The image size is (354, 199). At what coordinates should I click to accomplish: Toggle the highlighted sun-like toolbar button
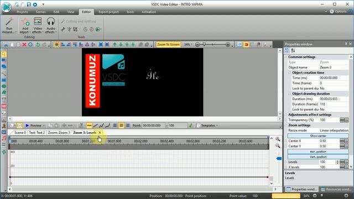pyautogui.click(x=56, y=45)
